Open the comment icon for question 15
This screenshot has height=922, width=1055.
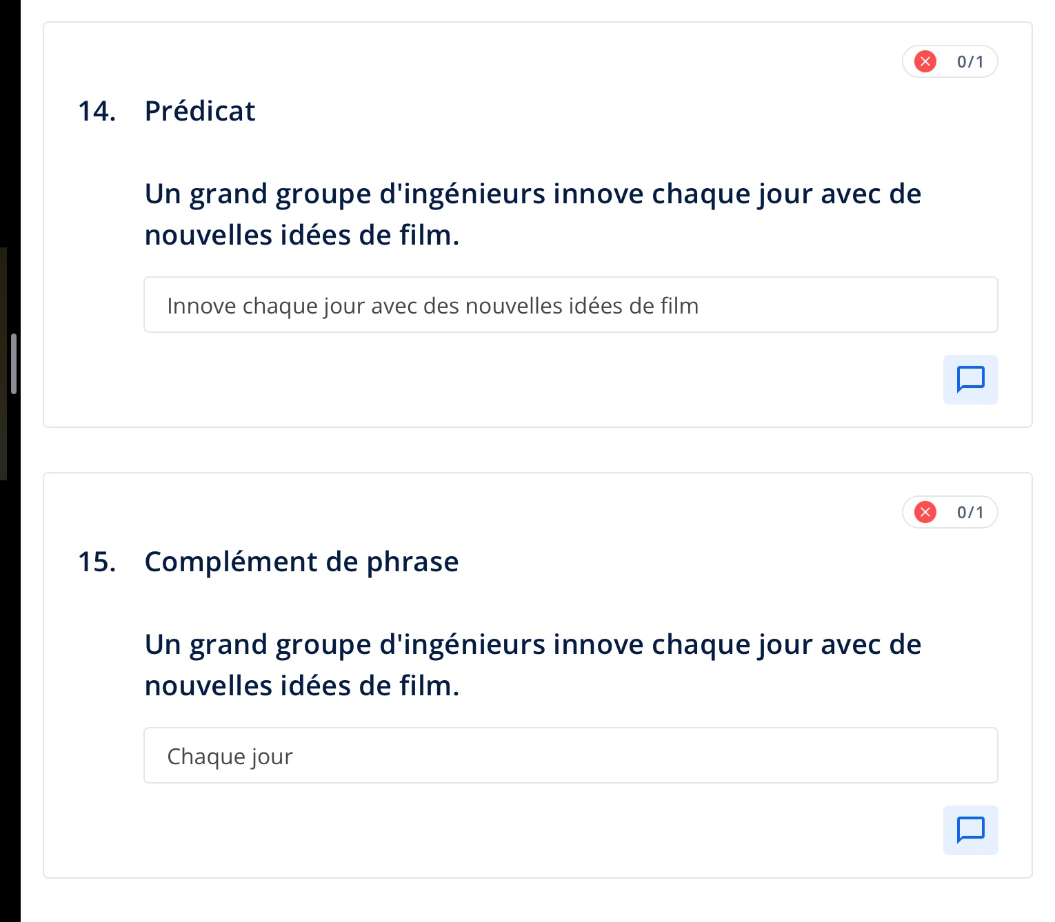[970, 830]
